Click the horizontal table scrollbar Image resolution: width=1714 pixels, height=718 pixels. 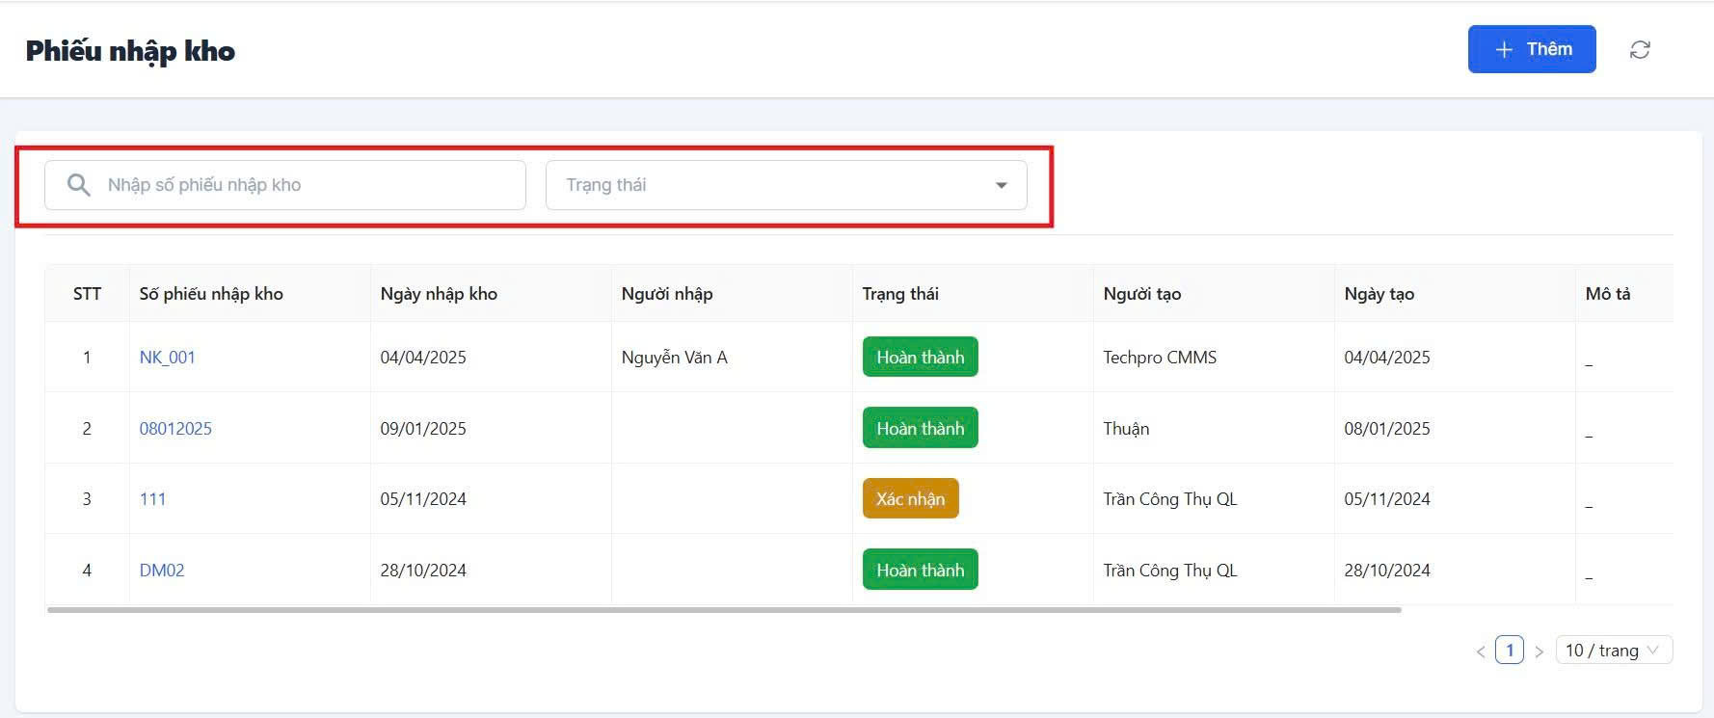pyautogui.click(x=723, y=610)
